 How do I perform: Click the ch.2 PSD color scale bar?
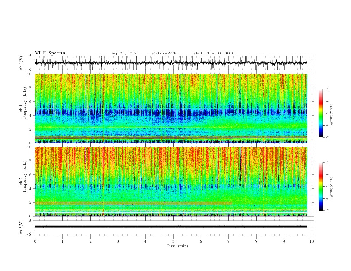click(320, 186)
